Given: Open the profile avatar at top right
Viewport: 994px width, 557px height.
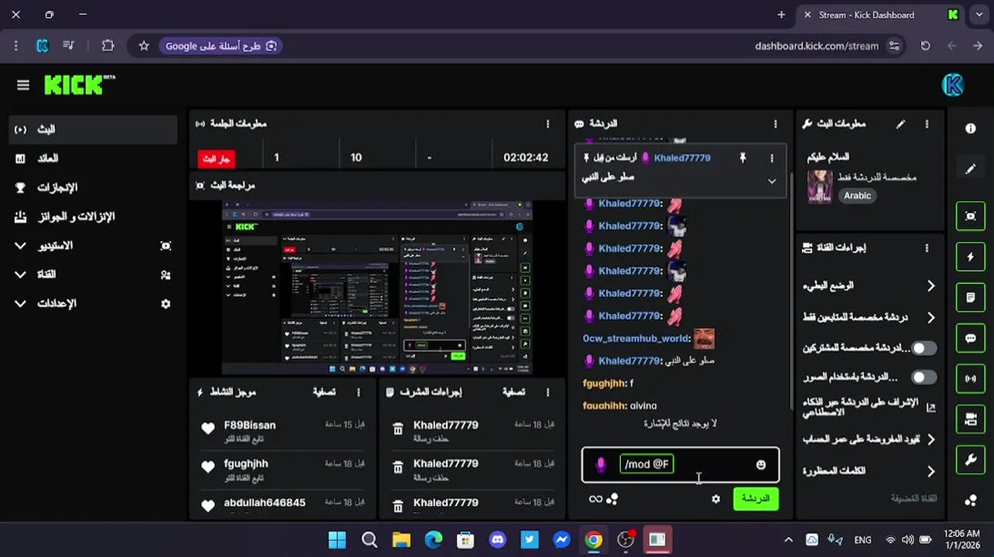Looking at the screenshot, I should point(953,85).
